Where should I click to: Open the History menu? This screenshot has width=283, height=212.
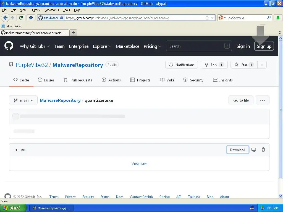tap(35, 10)
